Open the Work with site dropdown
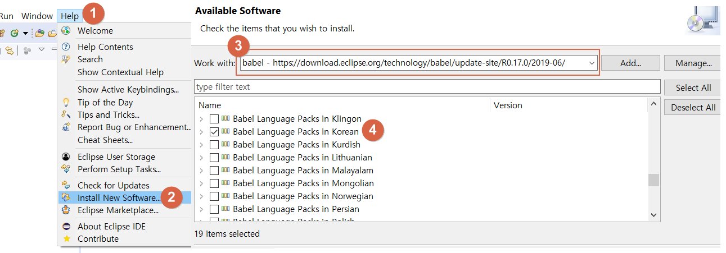 592,63
